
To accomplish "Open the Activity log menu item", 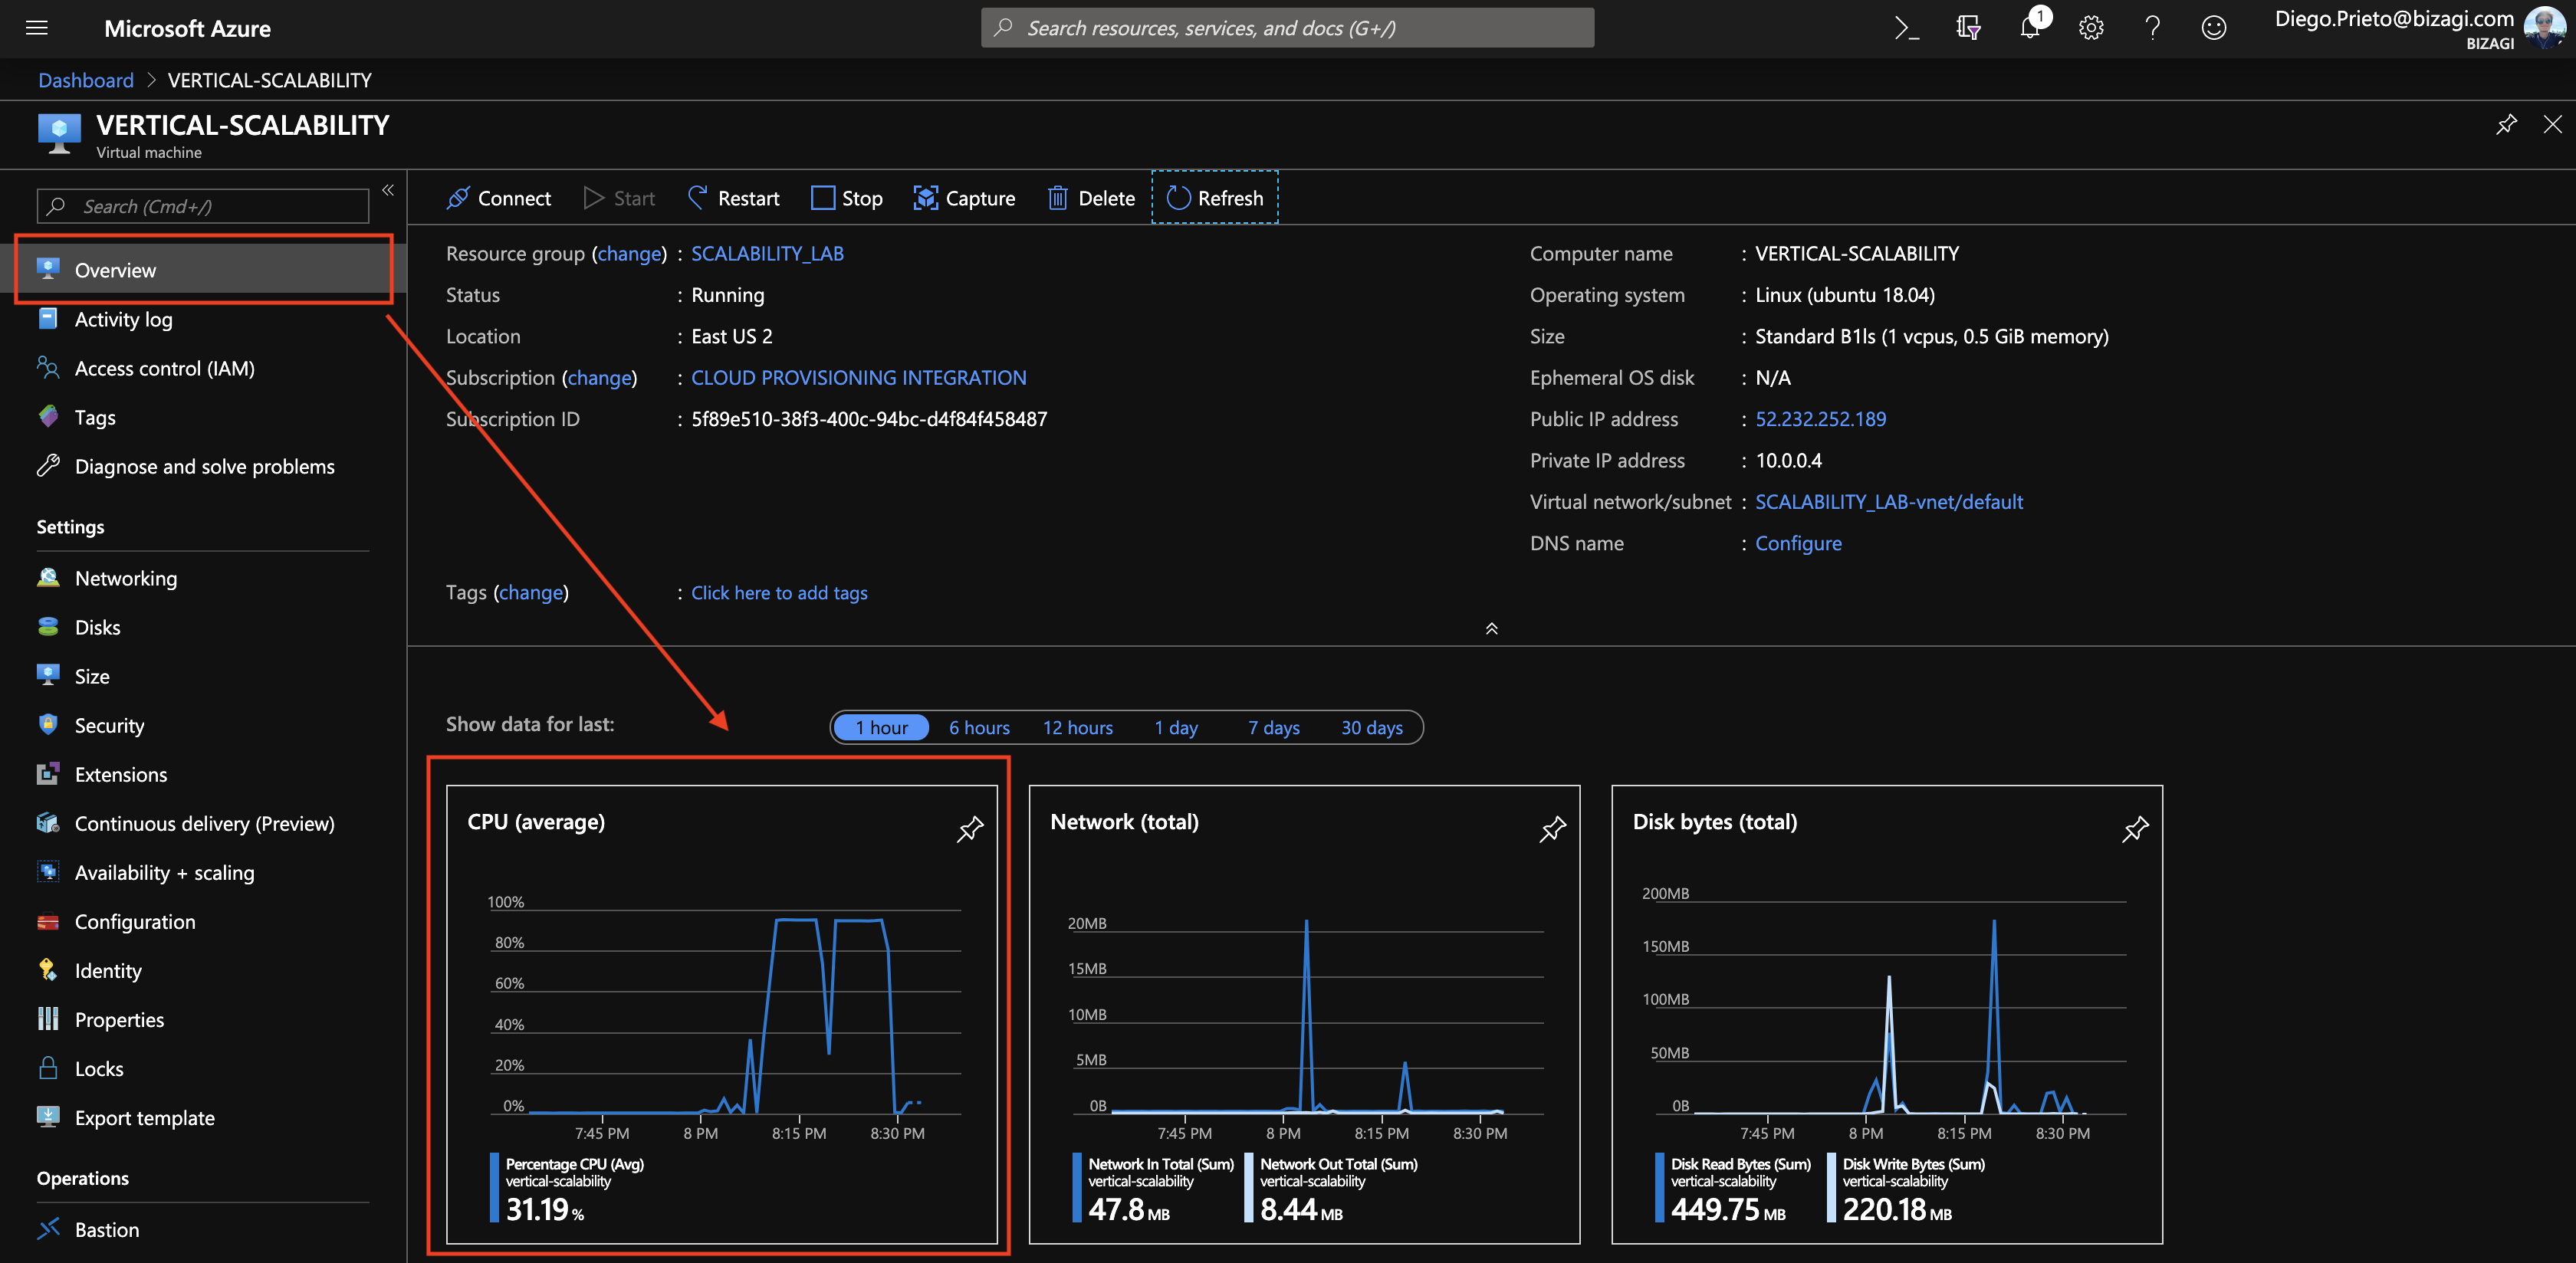I will point(123,320).
